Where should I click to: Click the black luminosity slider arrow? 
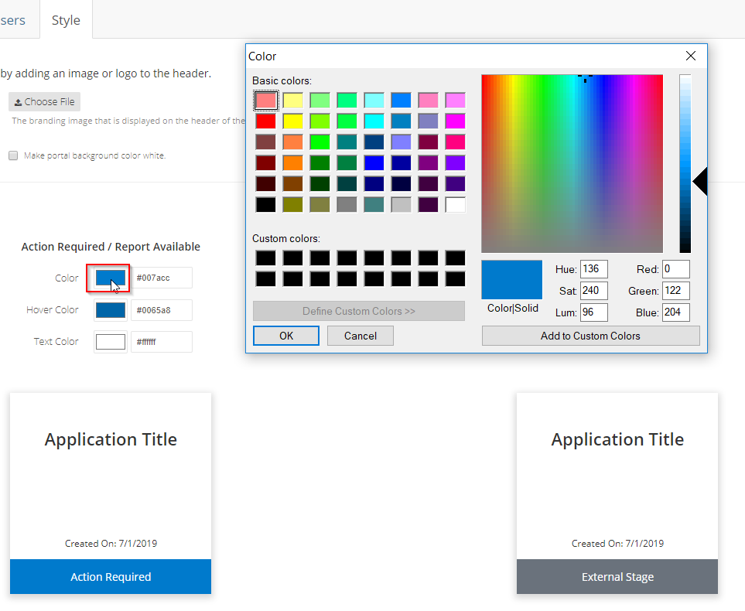[700, 181]
